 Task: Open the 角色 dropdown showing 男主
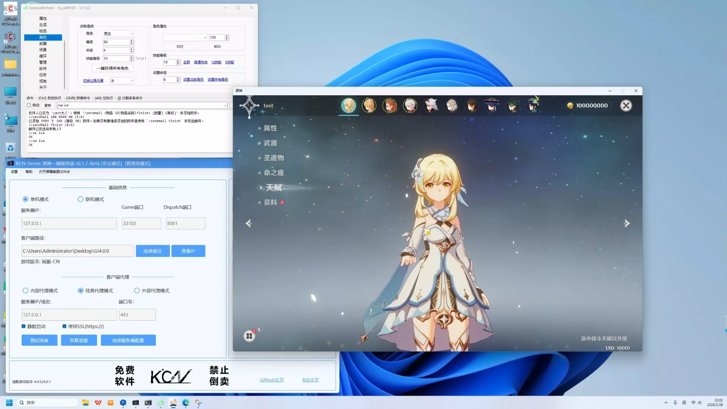tap(118, 34)
